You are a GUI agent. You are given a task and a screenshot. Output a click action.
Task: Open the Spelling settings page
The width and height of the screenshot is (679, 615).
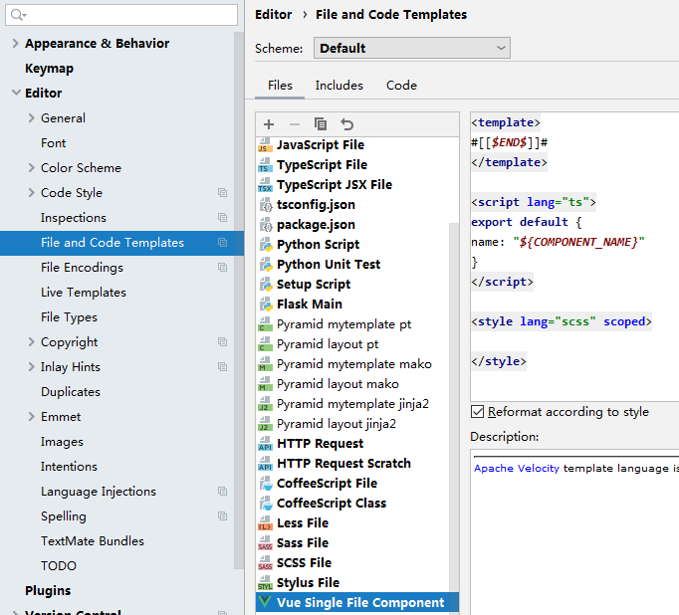(64, 516)
